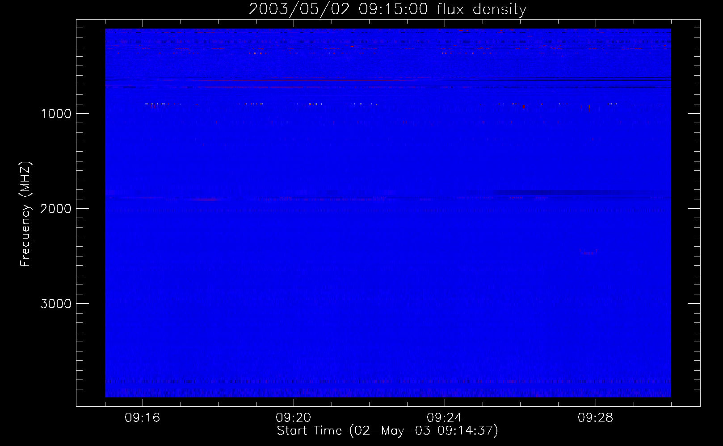Select the 3000 MHz tick label
723x446 pixels.
56,304
